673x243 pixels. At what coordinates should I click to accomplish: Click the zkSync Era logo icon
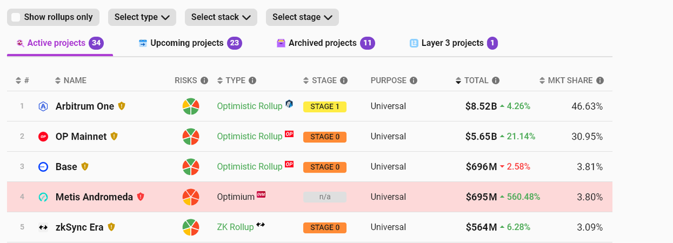point(43,227)
